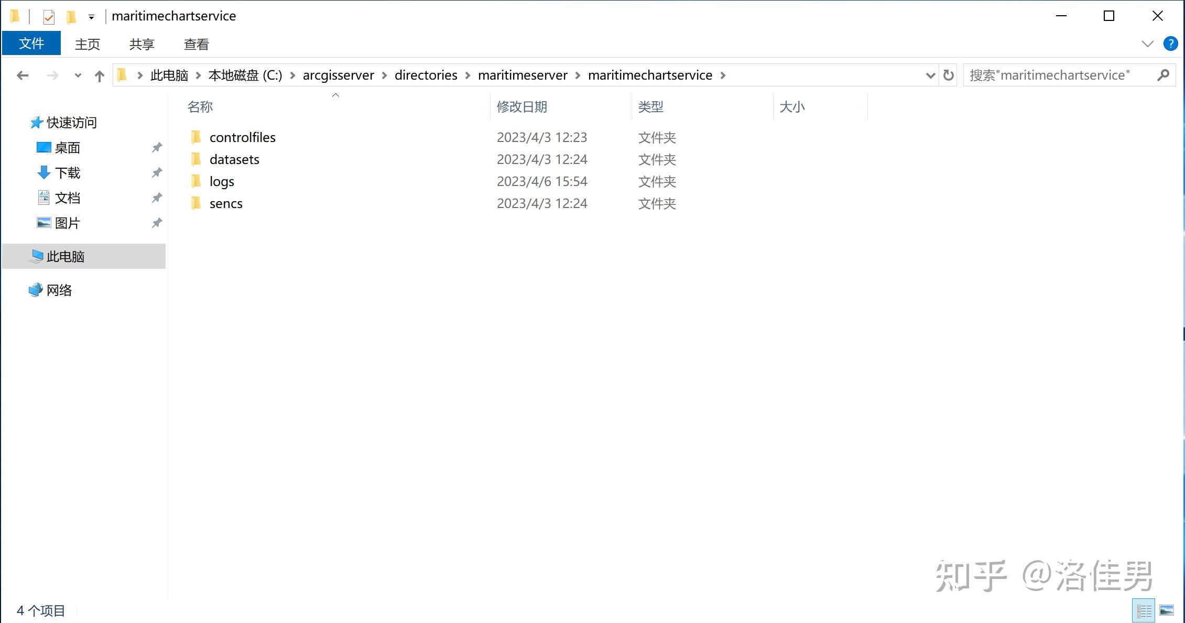Image resolution: width=1185 pixels, height=623 pixels.
Task: Open the sencs folder
Action: point(225,203)
